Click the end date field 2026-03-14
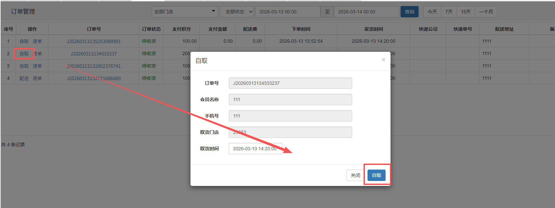Viewport: 555px width, 208px height. click(366, 12)
